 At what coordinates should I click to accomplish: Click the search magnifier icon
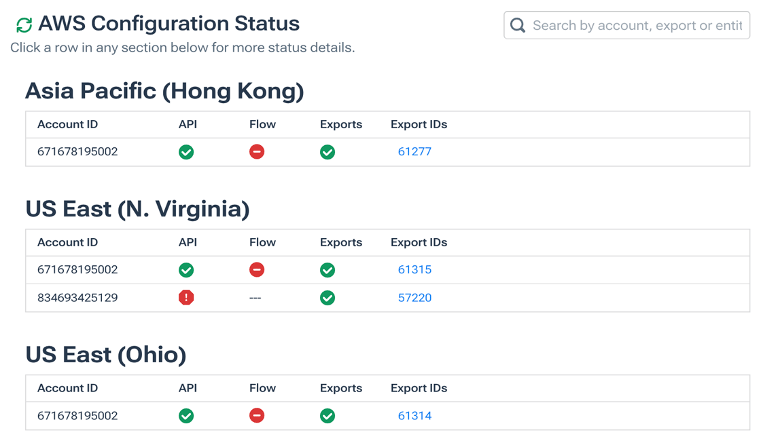pos(517,25)
